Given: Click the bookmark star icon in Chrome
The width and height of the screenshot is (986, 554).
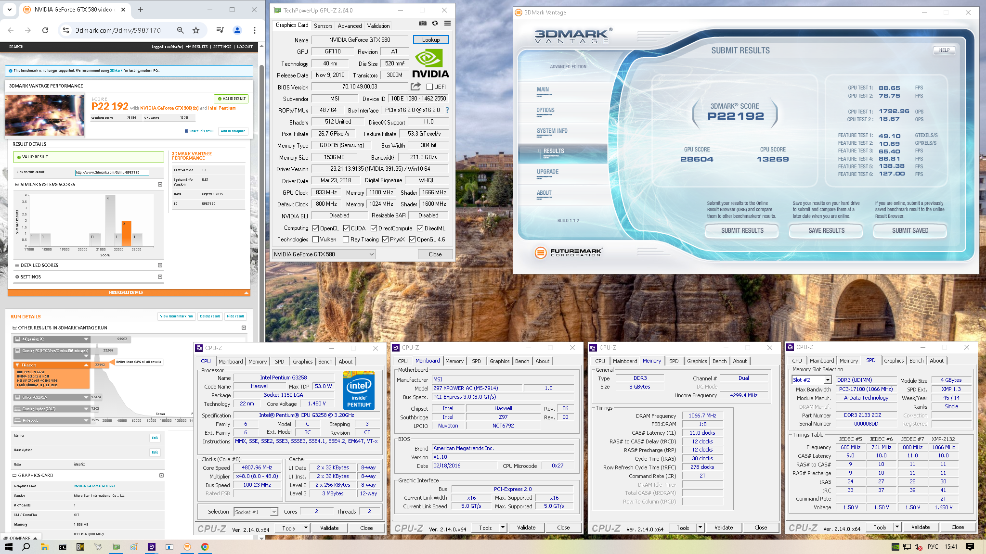Looking at the screenshot, I should (196, 30).
